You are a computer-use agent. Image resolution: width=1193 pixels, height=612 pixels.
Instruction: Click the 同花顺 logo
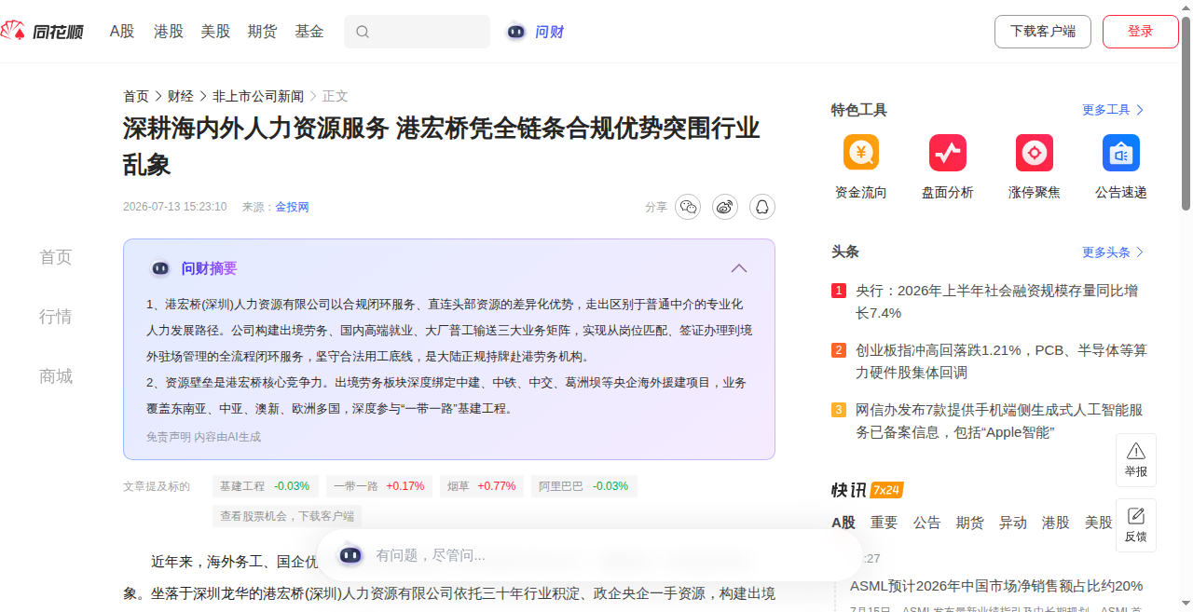coord(42,32)
